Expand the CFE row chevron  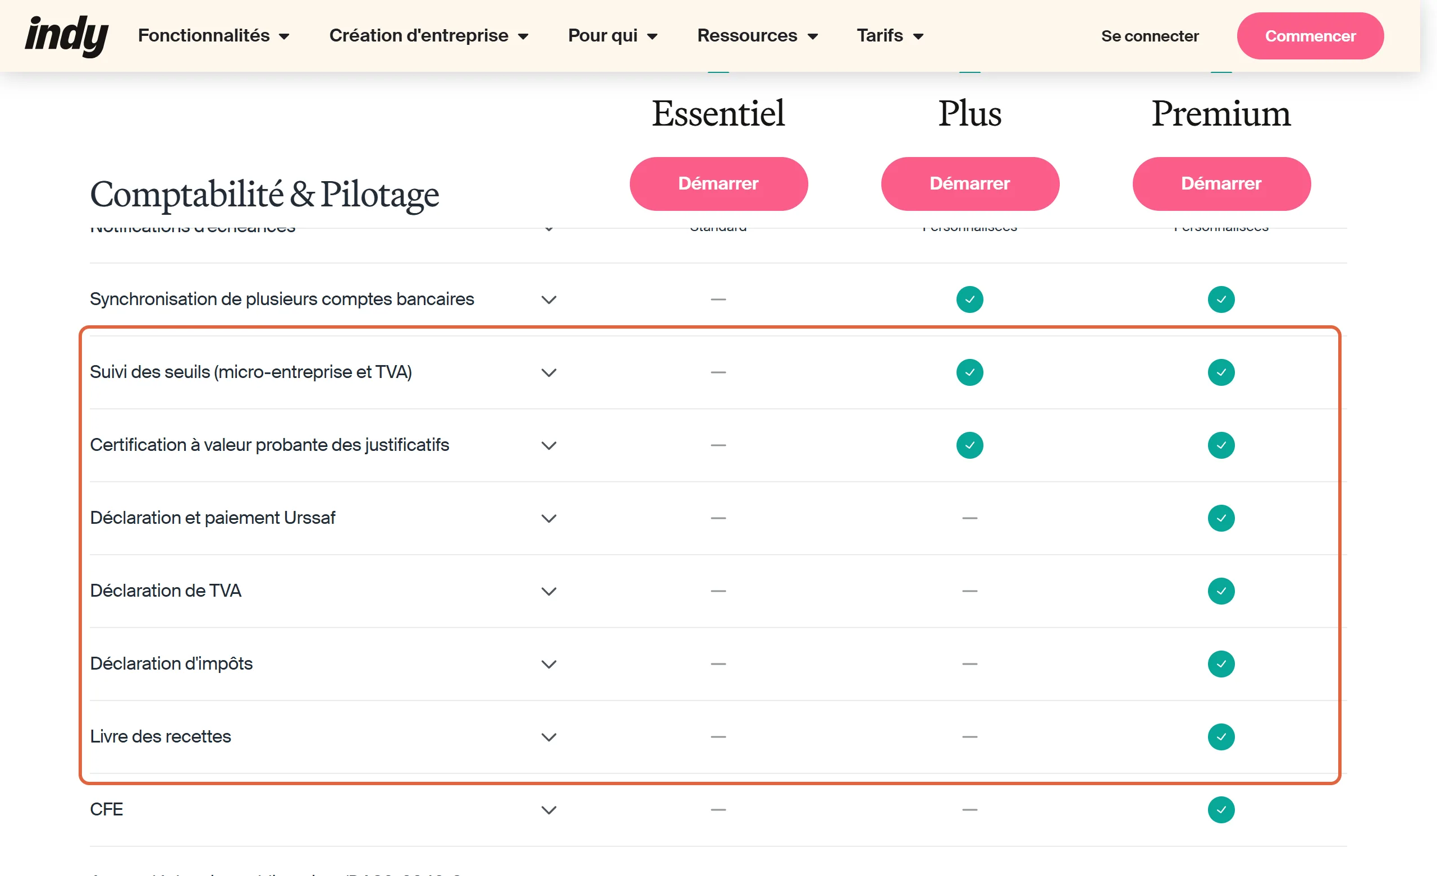pyautogui.click(x=549, y=810)
